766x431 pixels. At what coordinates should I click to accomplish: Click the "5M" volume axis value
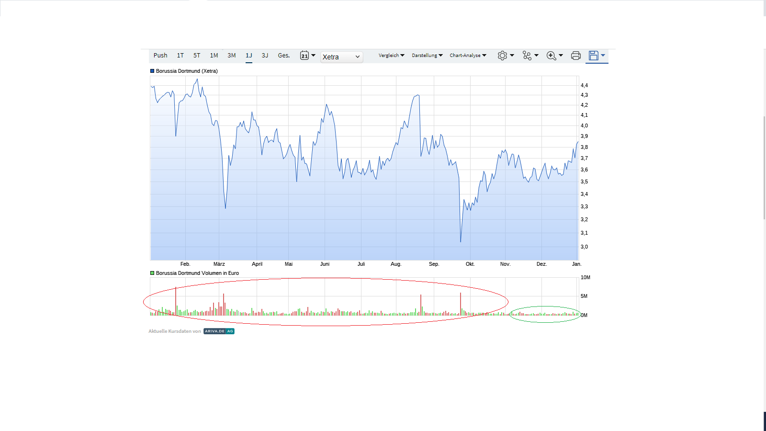click(x=584, y=296)
